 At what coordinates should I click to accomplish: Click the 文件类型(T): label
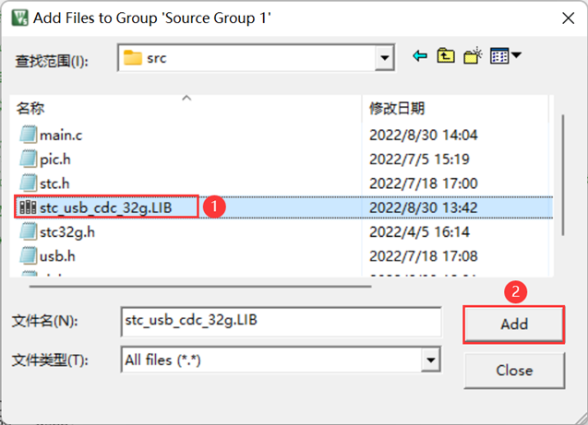(50, 360)
